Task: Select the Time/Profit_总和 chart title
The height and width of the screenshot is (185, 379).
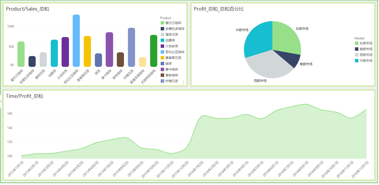Action: coord(25,96)
